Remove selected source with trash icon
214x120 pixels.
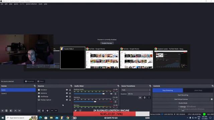43,111
